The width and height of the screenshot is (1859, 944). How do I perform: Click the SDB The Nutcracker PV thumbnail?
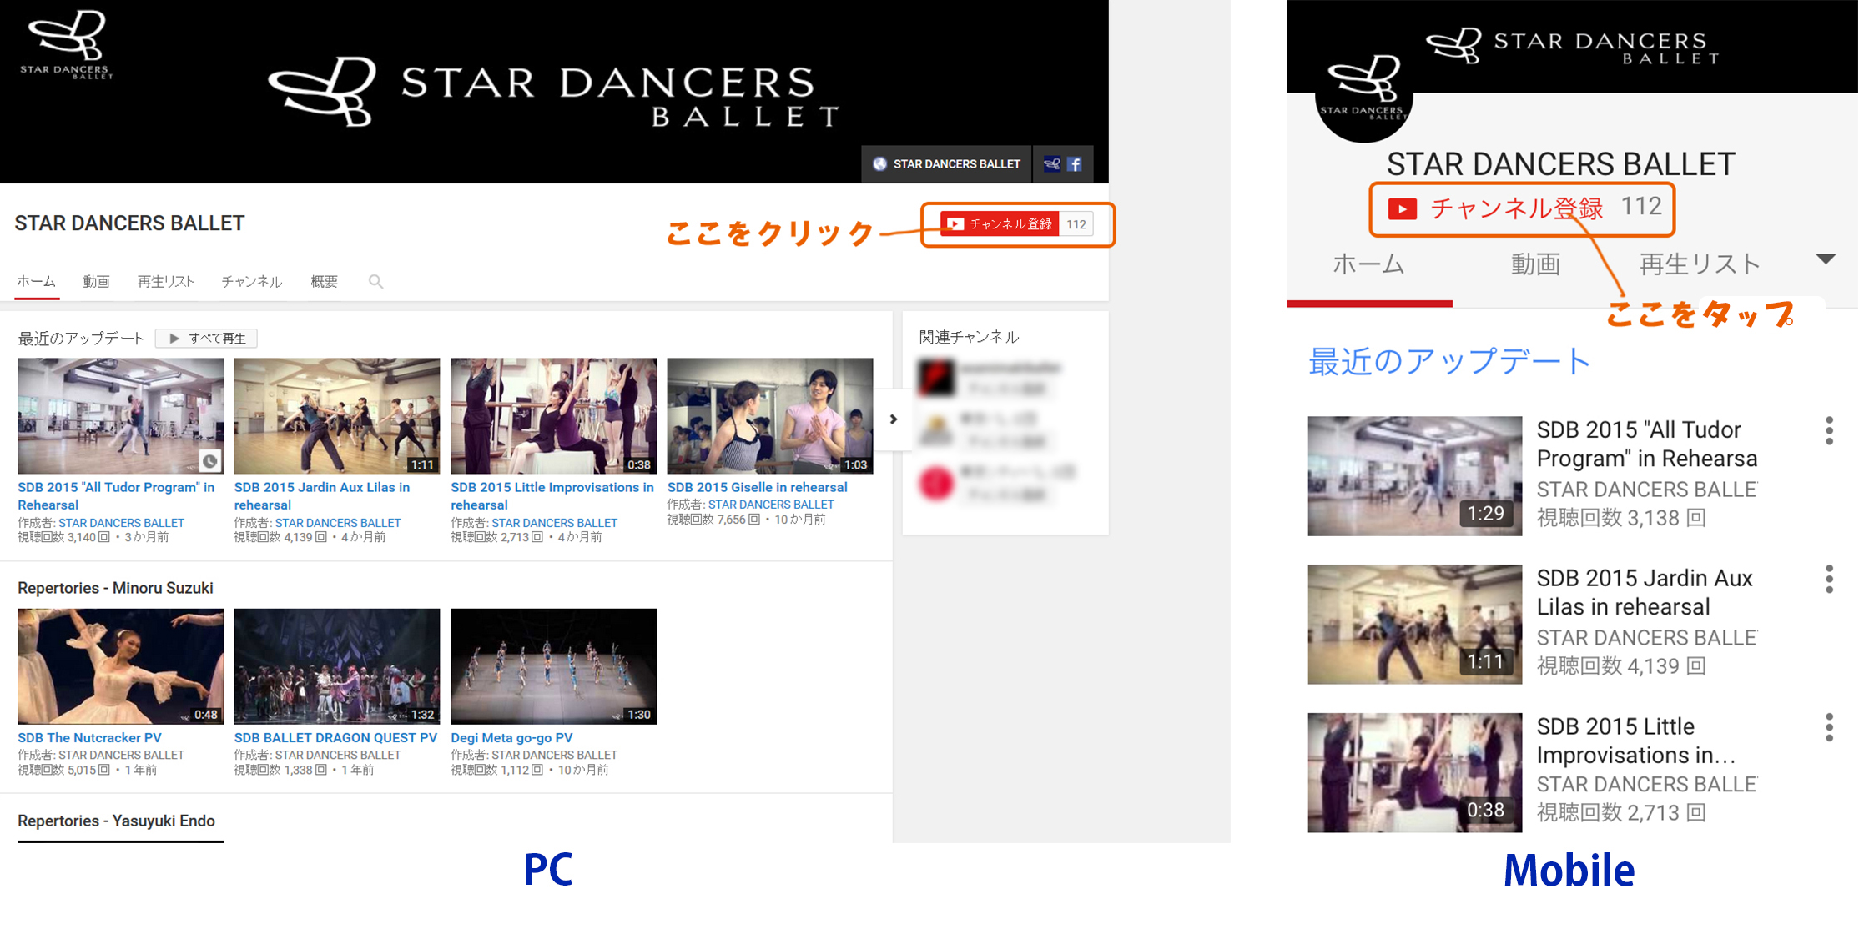point(120,665)
